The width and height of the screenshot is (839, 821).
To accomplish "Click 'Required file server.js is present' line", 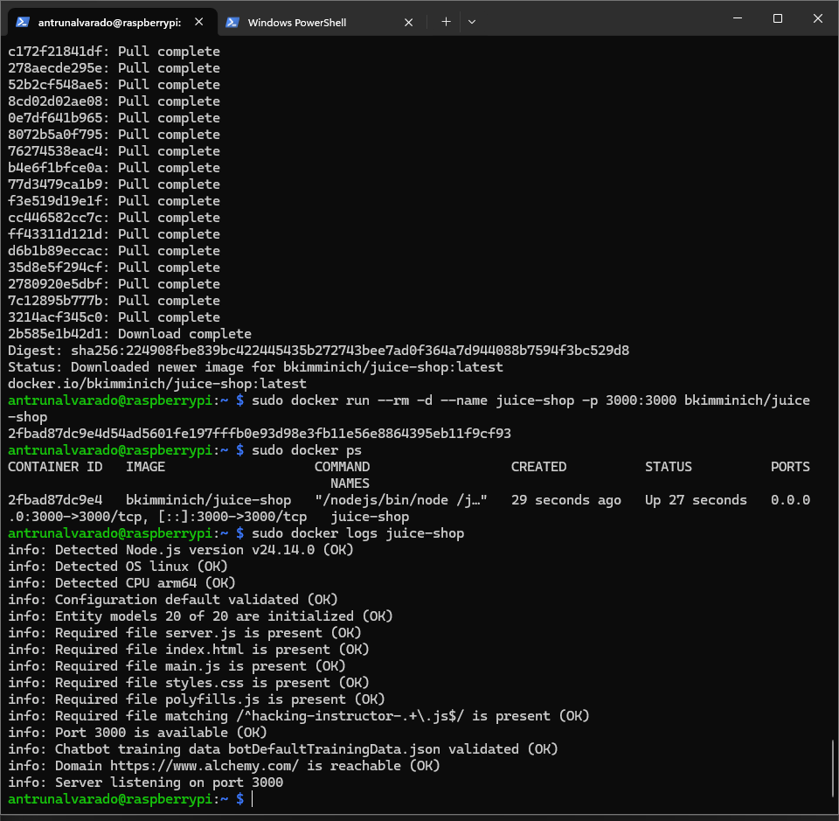I will coord(184,633).
